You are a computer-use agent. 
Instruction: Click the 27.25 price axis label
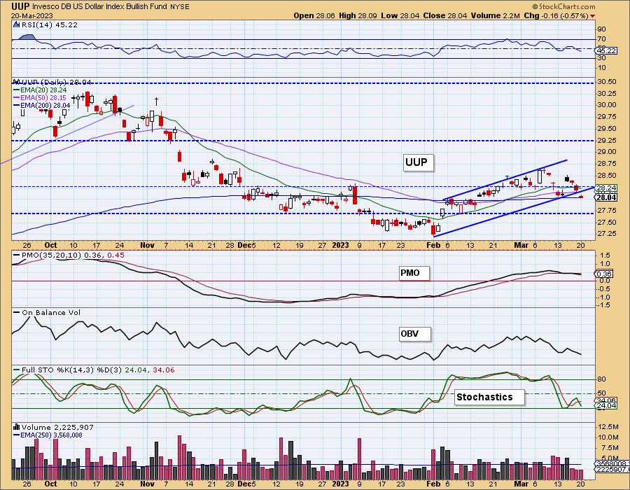point(607,234)
